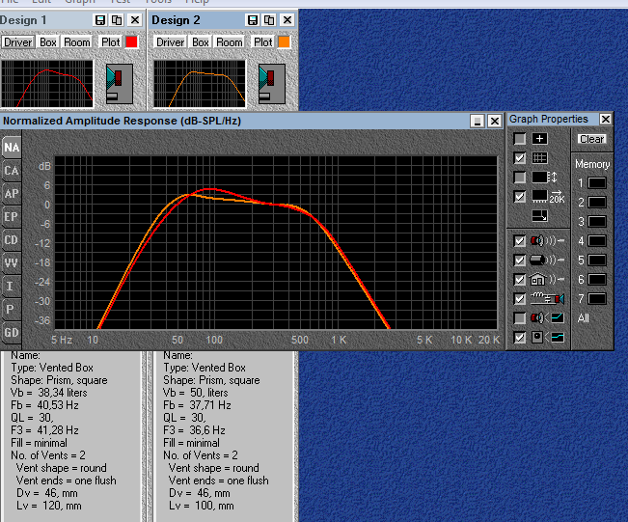Viewport: 628px width, 522px height.
Task: Select the EP graph tab
Action: coord(12,217)
